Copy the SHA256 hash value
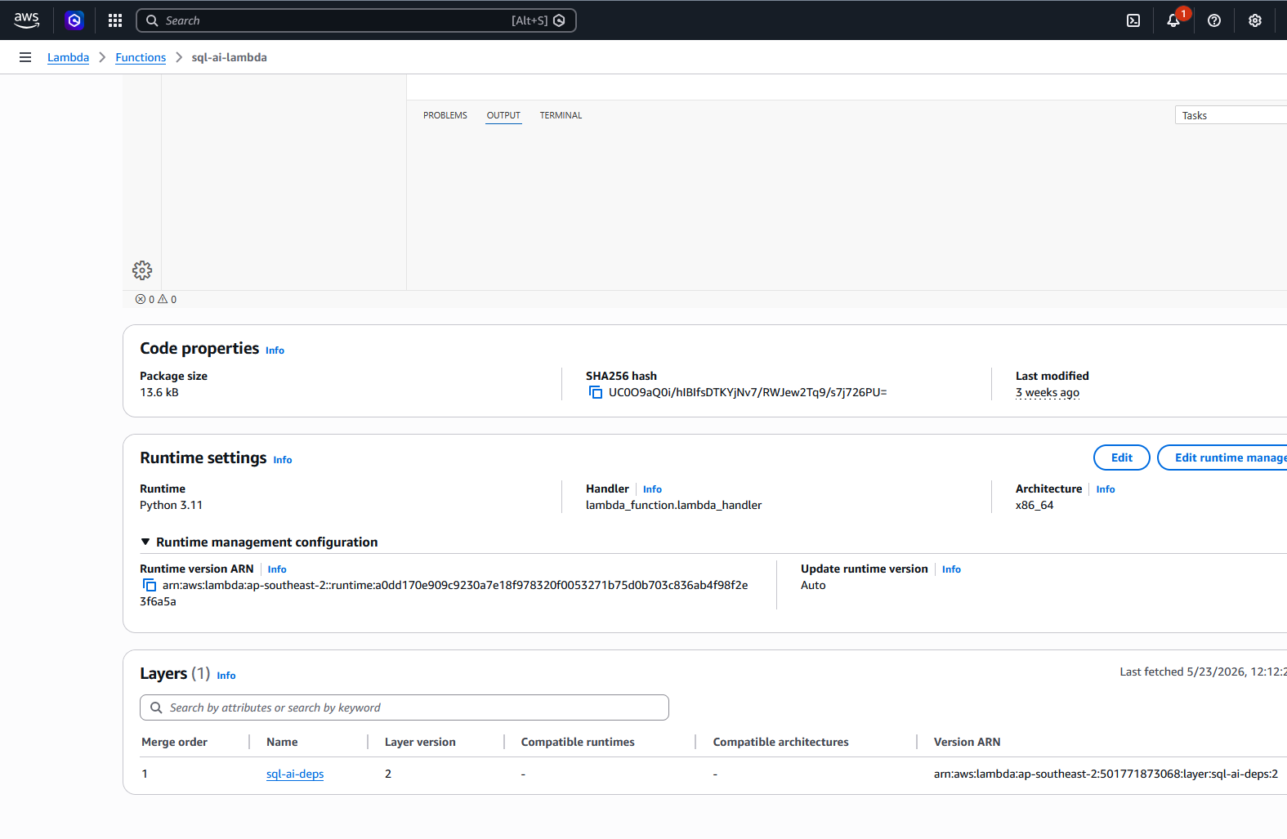1287x839 pixels. [x=596, y=393]
